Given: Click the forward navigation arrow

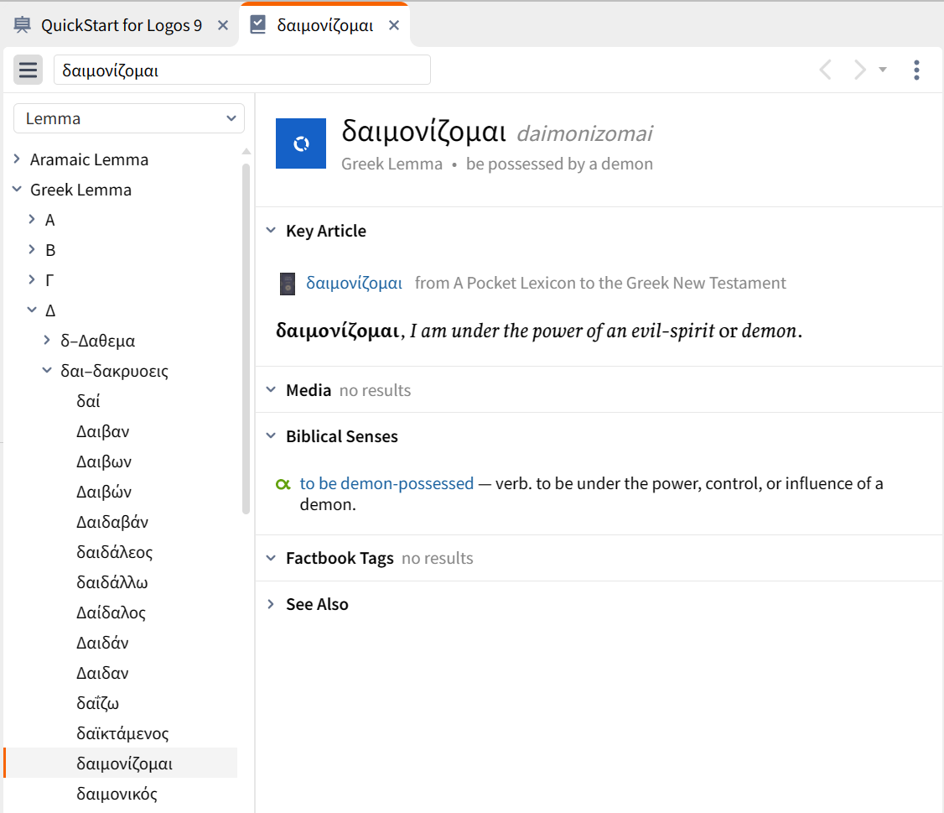Looking at the screenshot, I should pos(859,70).
